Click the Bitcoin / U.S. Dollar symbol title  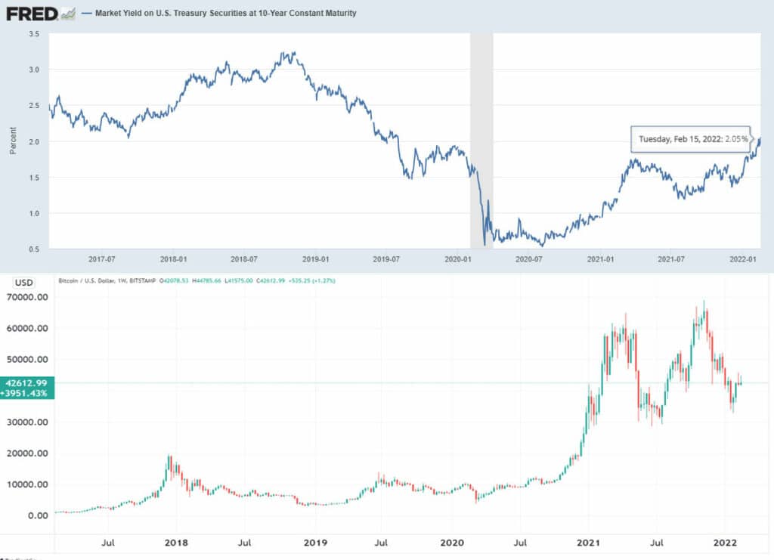[107, 280]
